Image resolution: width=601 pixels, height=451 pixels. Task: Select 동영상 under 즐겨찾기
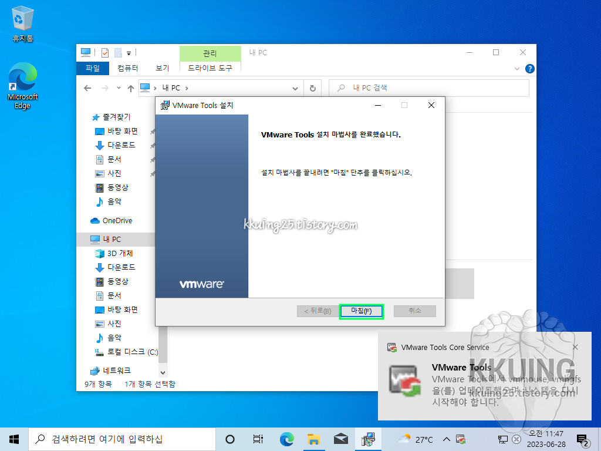[117, 187]
